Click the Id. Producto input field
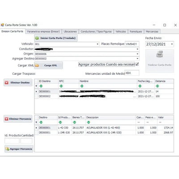179x179 pixels. coord(12,141)
